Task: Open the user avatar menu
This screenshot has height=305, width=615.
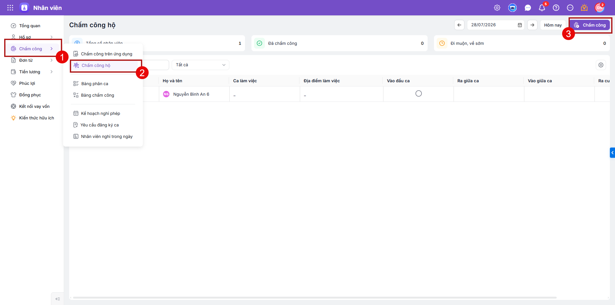Action: pyautogui.click(x=600, y=8)
